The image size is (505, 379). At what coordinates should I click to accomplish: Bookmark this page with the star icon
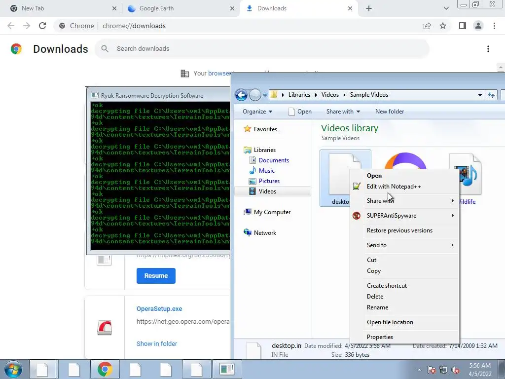tap(443, 26)
